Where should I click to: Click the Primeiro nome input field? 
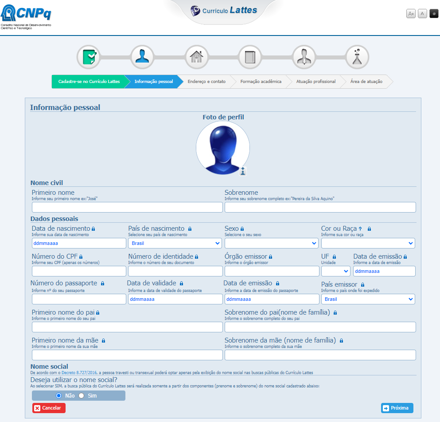(x=127, y=207)
